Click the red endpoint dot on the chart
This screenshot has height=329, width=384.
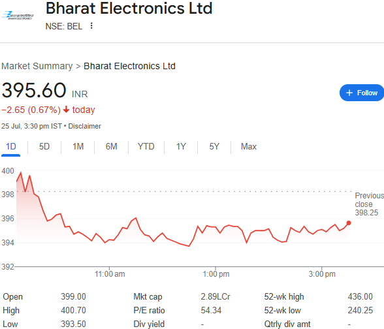tap(349, 223)
